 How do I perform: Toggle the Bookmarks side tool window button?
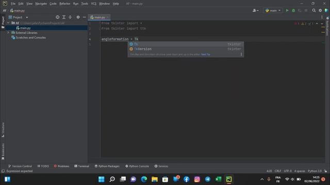pos(3,152)
